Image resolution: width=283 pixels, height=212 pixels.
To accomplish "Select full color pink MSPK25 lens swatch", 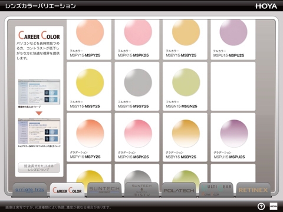I will pos(138,32).
